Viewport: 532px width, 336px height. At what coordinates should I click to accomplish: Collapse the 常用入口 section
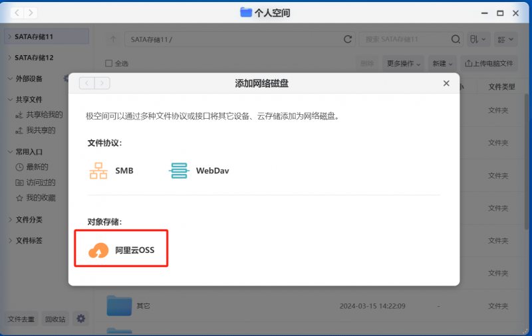pos(10,152)
